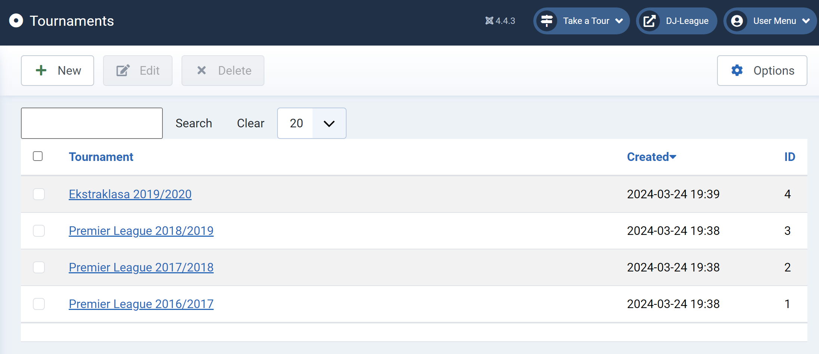Click the ID value 2 cell
819x354 pixels.
click(x=787, y=267)
